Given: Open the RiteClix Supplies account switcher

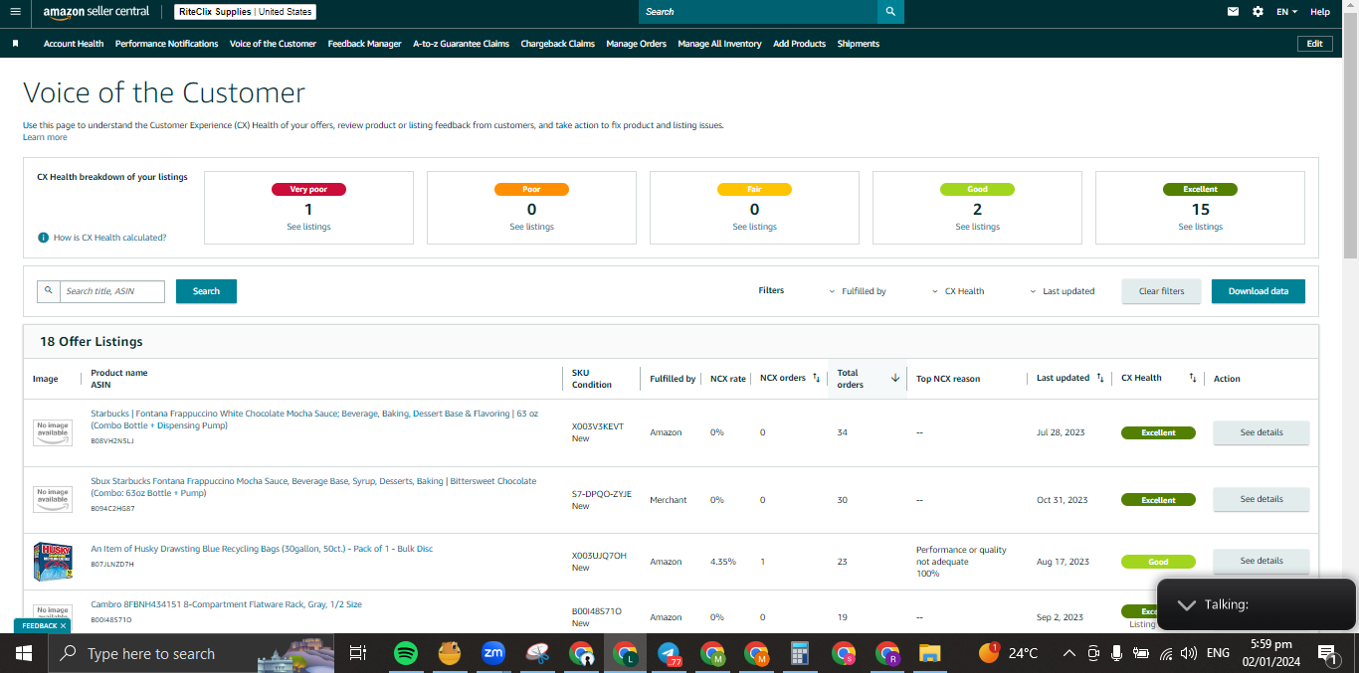Looking at the screenshot, I should click(246, 12).
